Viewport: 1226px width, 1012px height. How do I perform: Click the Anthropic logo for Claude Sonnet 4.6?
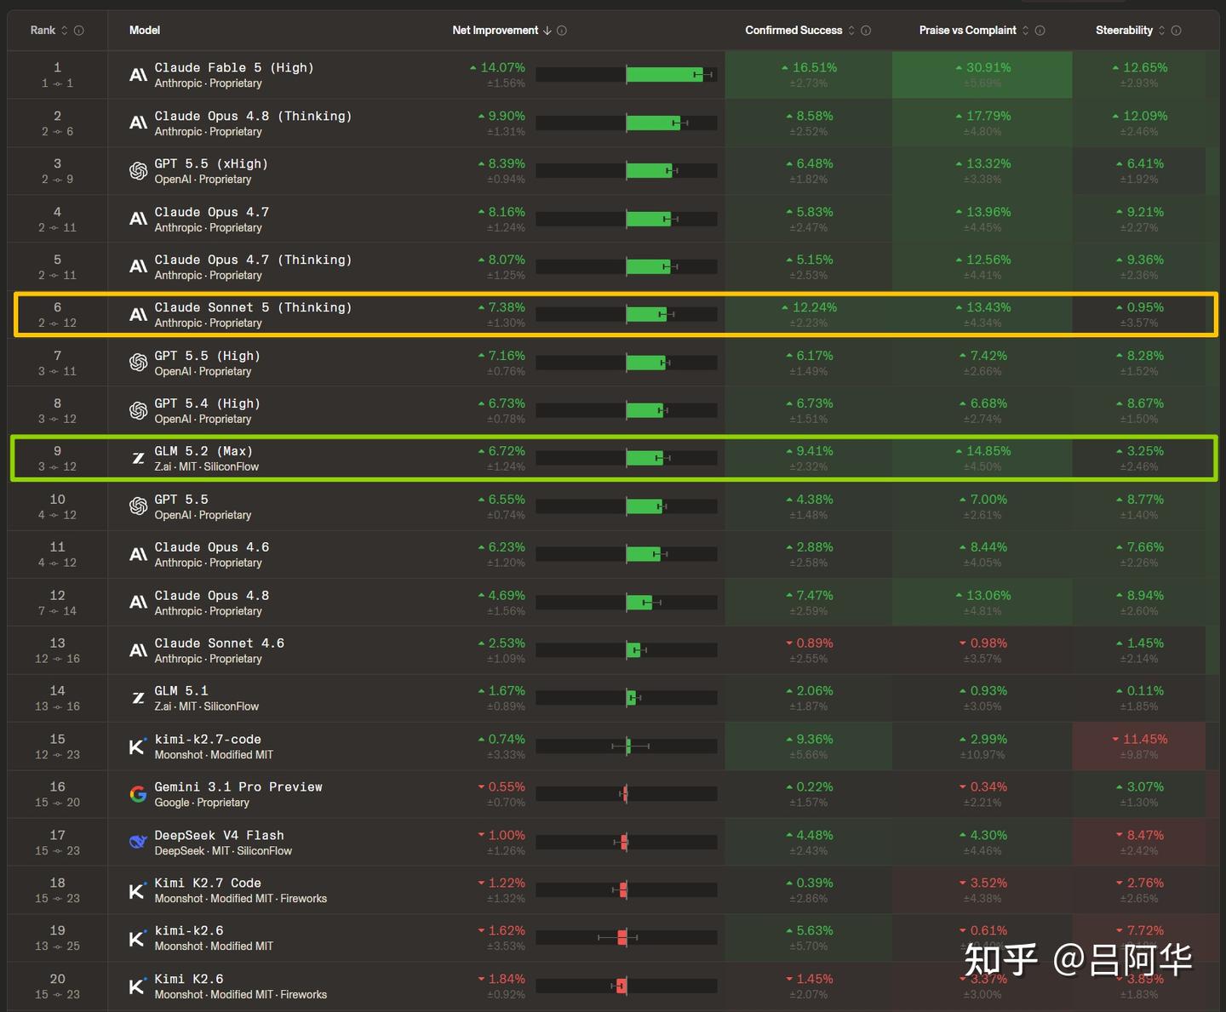(x=138, y=650)
